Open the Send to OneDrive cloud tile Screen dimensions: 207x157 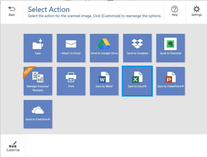point(38,111)
